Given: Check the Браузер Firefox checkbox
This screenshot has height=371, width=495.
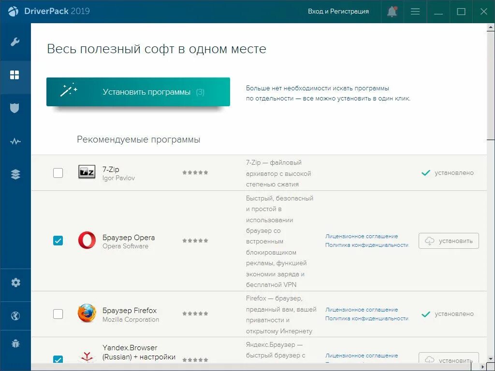Looking at the screenshot, I should tap(58, 314).
